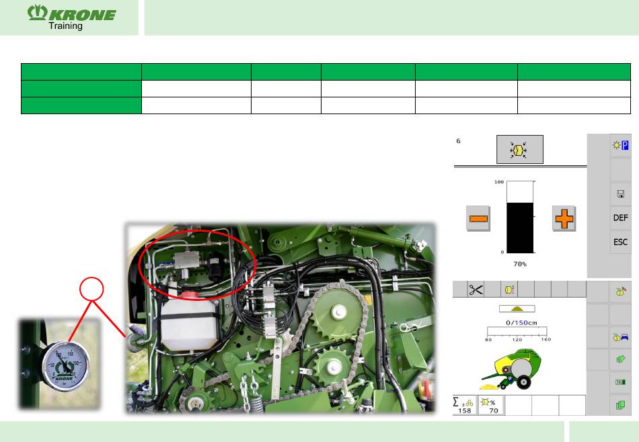Click the sun and P softkey icon

pyautogui.click(x=620, y=146)
